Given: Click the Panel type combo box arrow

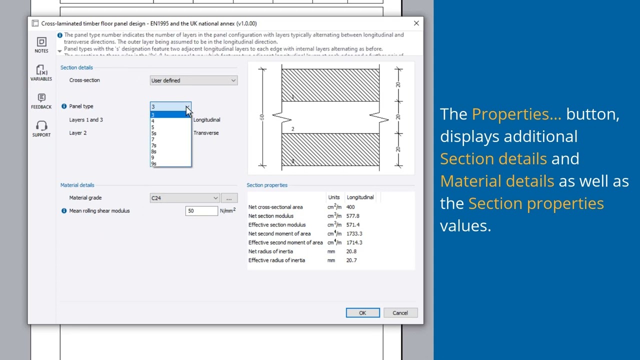Looking at the screenshot, I should 187,106.
